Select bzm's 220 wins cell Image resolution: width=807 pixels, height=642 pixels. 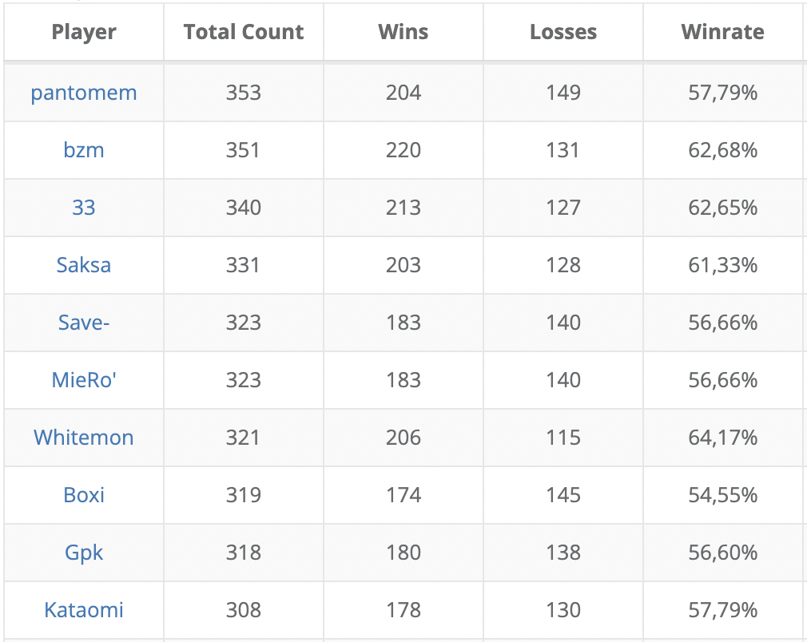point(403,150)
